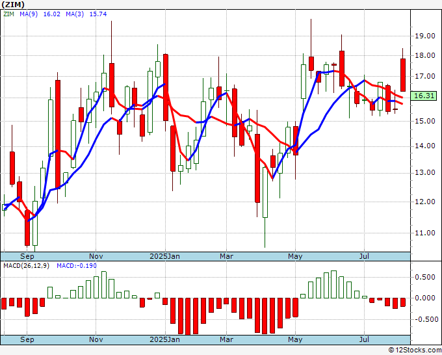
Task: Click Jul on the MACD panel date axis
Action: 364,339
